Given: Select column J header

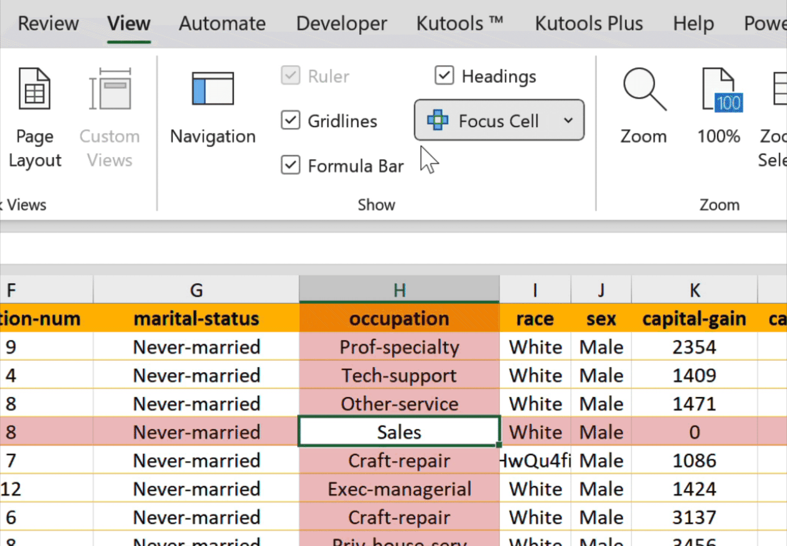Looking at the screenshot, I should [x=601, y=290].
